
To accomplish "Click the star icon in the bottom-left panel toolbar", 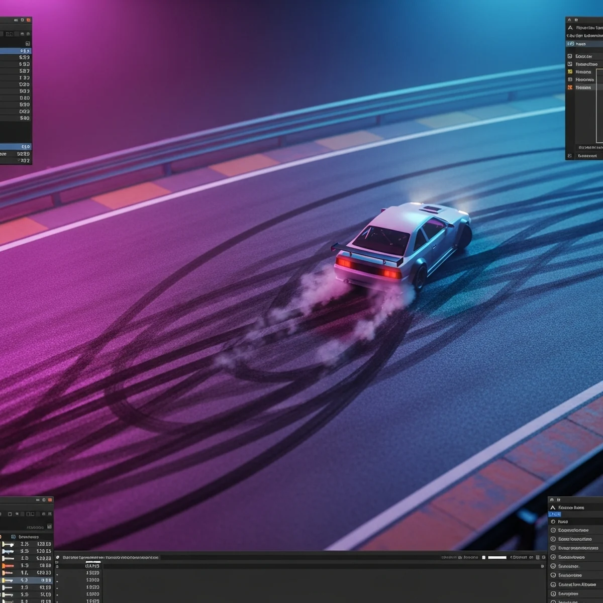I will [17, 514].
